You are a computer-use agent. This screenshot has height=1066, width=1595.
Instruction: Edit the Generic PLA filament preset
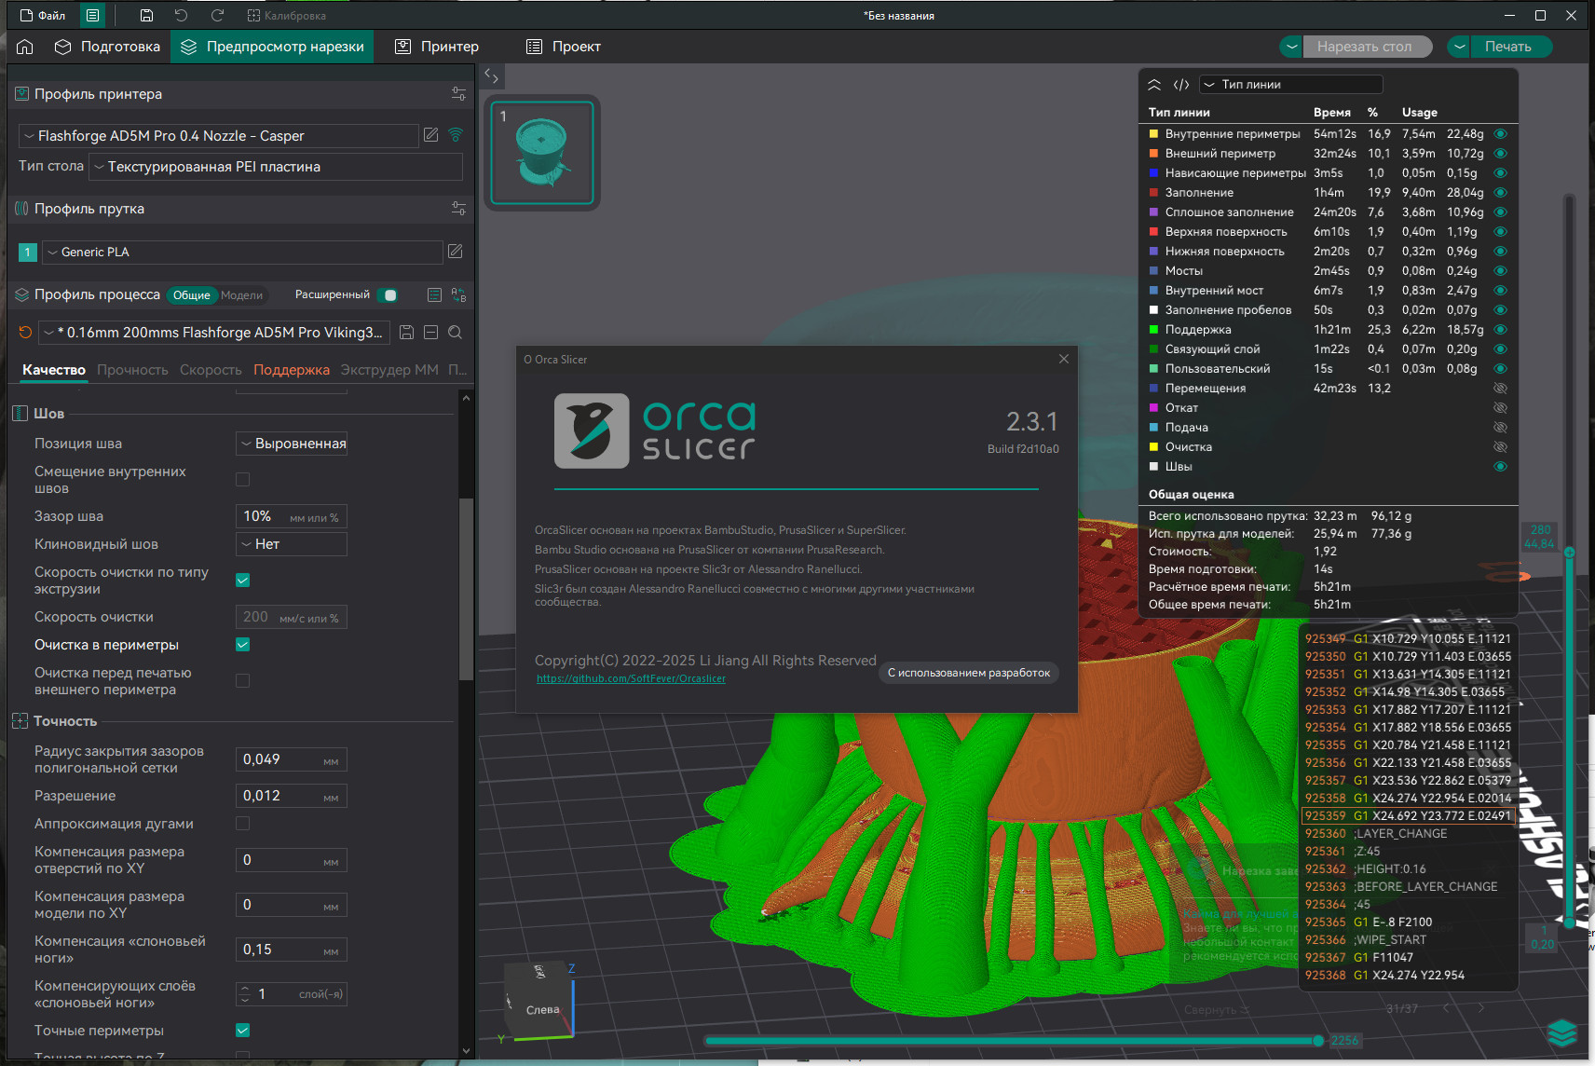point(455,252)
